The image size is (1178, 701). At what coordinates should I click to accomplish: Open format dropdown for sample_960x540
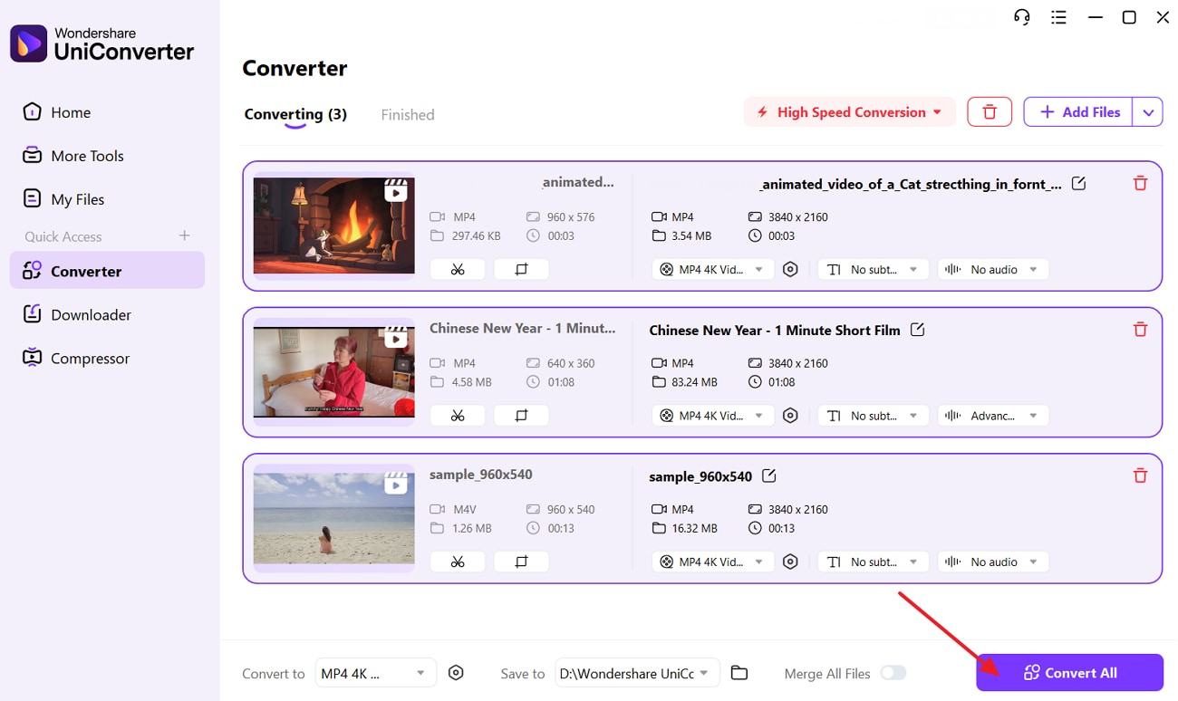713,562
